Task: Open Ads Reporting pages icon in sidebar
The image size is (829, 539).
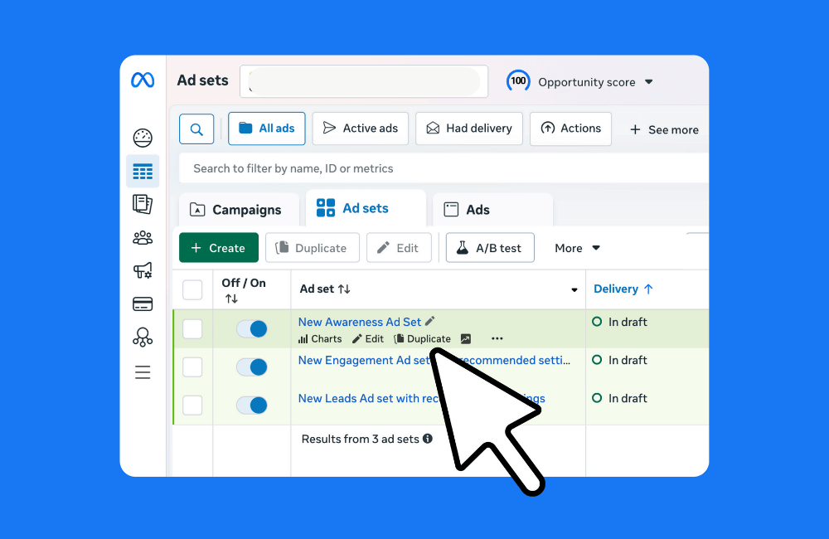Action: (143, 204)
